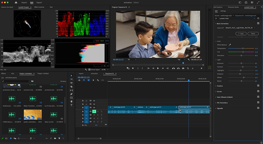Open Program monitor settings wrench

pos(189,60)
